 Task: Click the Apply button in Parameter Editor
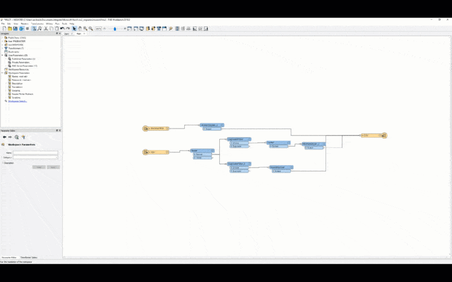tap(53, 168)
